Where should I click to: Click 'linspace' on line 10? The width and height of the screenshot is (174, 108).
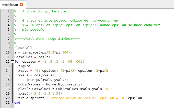click(30, 52)
